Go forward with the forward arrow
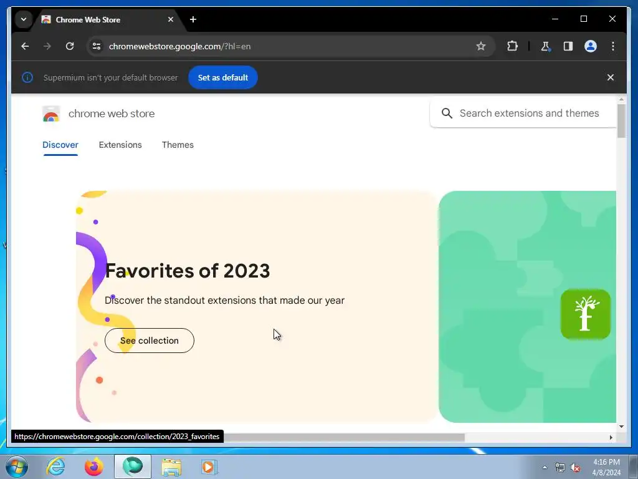Viewport: 638px width, 479px height. pyautogui.click(x=47, y=46)
